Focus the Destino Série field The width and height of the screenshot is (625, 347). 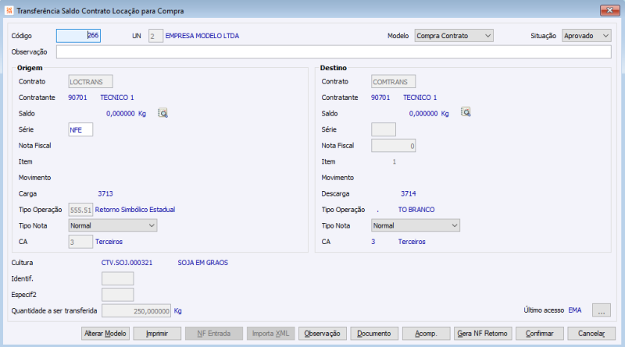coord(384,129)
